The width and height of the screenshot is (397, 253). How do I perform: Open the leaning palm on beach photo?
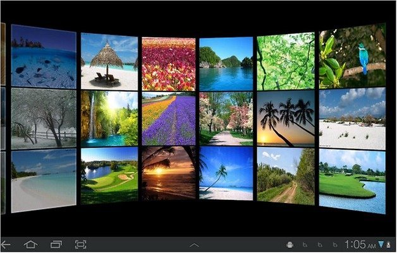click(226, 173)
